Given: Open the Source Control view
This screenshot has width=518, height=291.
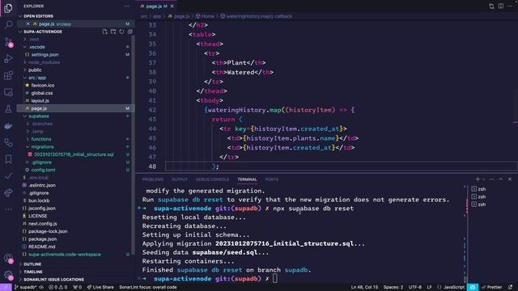Looking at the screenshot, I should pyautogui.click(x=8, y=42).
